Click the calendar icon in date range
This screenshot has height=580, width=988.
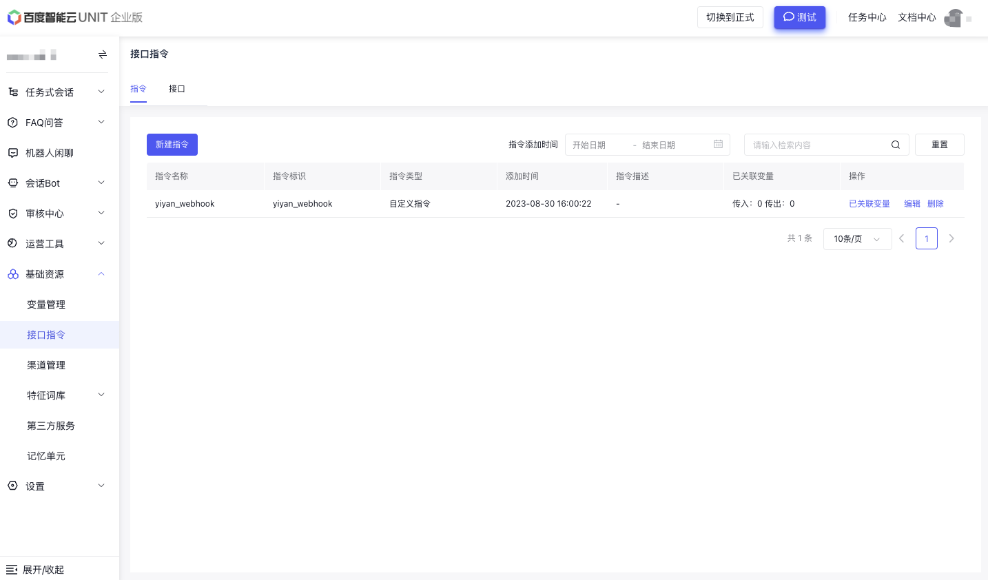tap(718, 144)
